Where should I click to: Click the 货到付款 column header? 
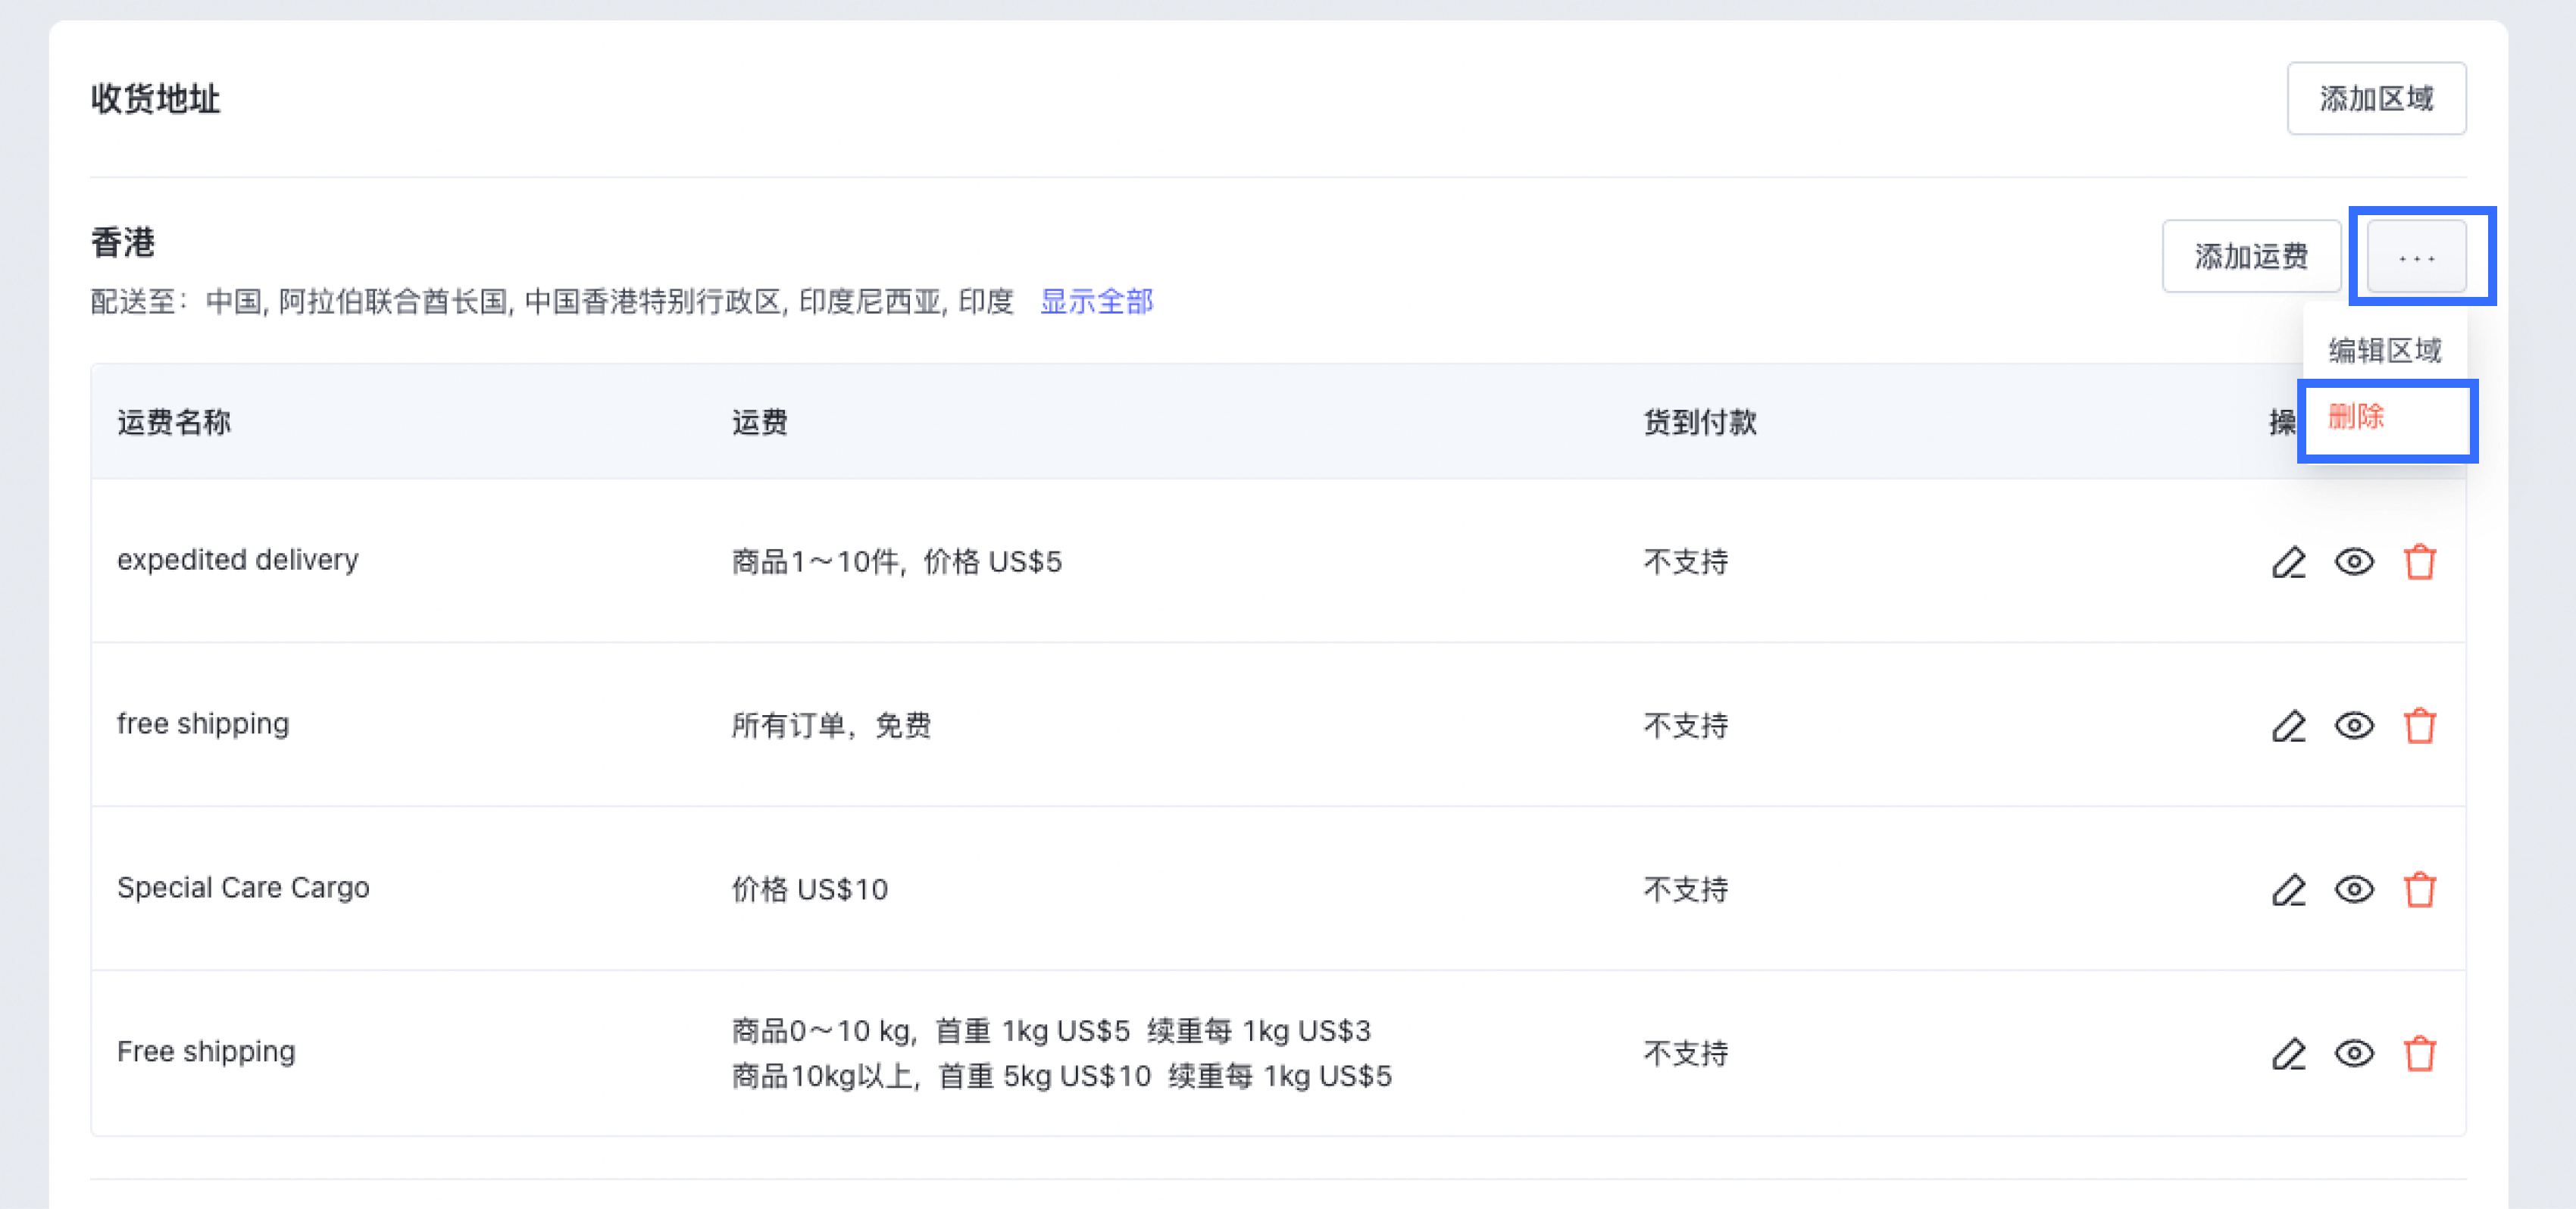tap(1700, 422)
